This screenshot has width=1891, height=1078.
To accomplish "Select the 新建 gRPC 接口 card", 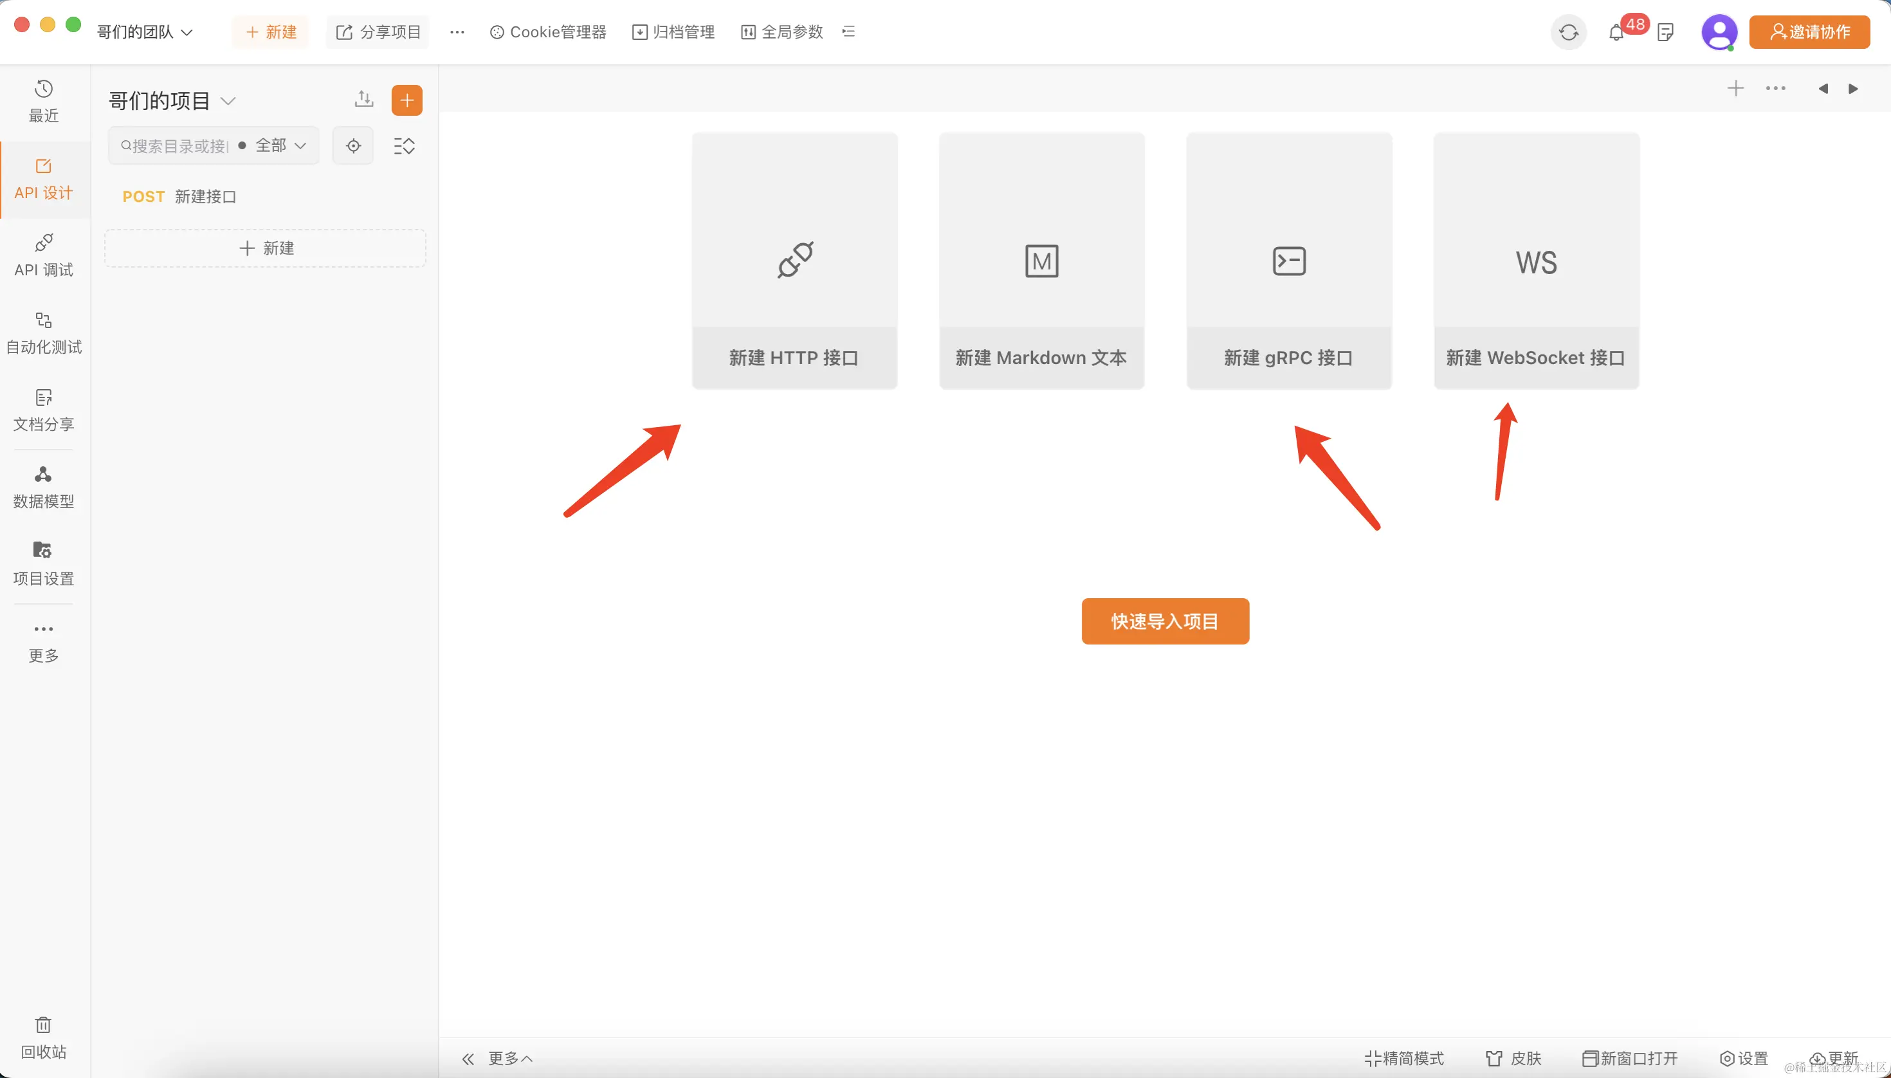I will tap(1288, 260).
